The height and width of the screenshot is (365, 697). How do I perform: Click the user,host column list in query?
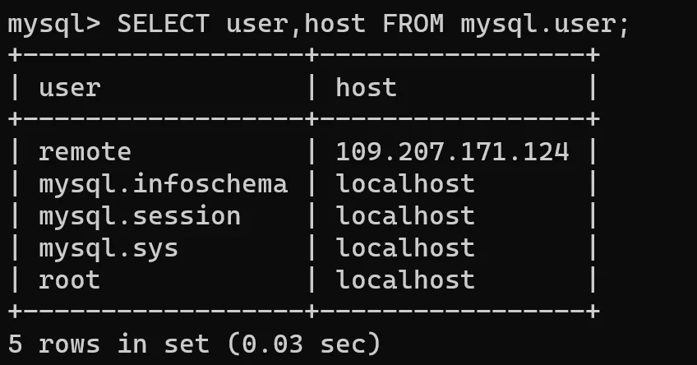(x=295, y=23)
